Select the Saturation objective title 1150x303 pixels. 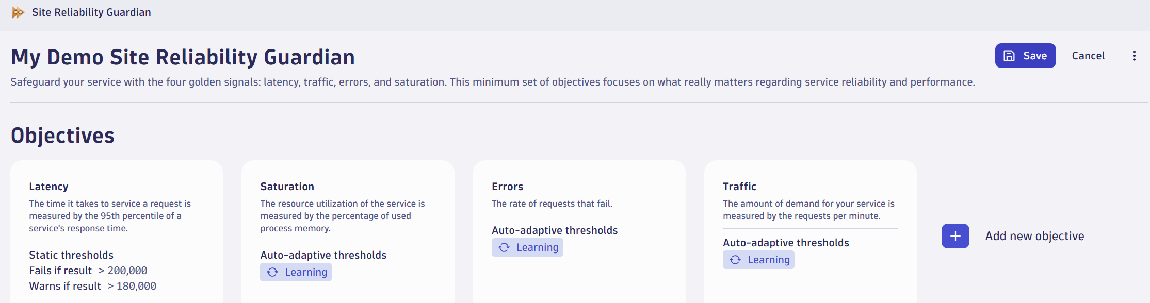click(x=287, y=187)
